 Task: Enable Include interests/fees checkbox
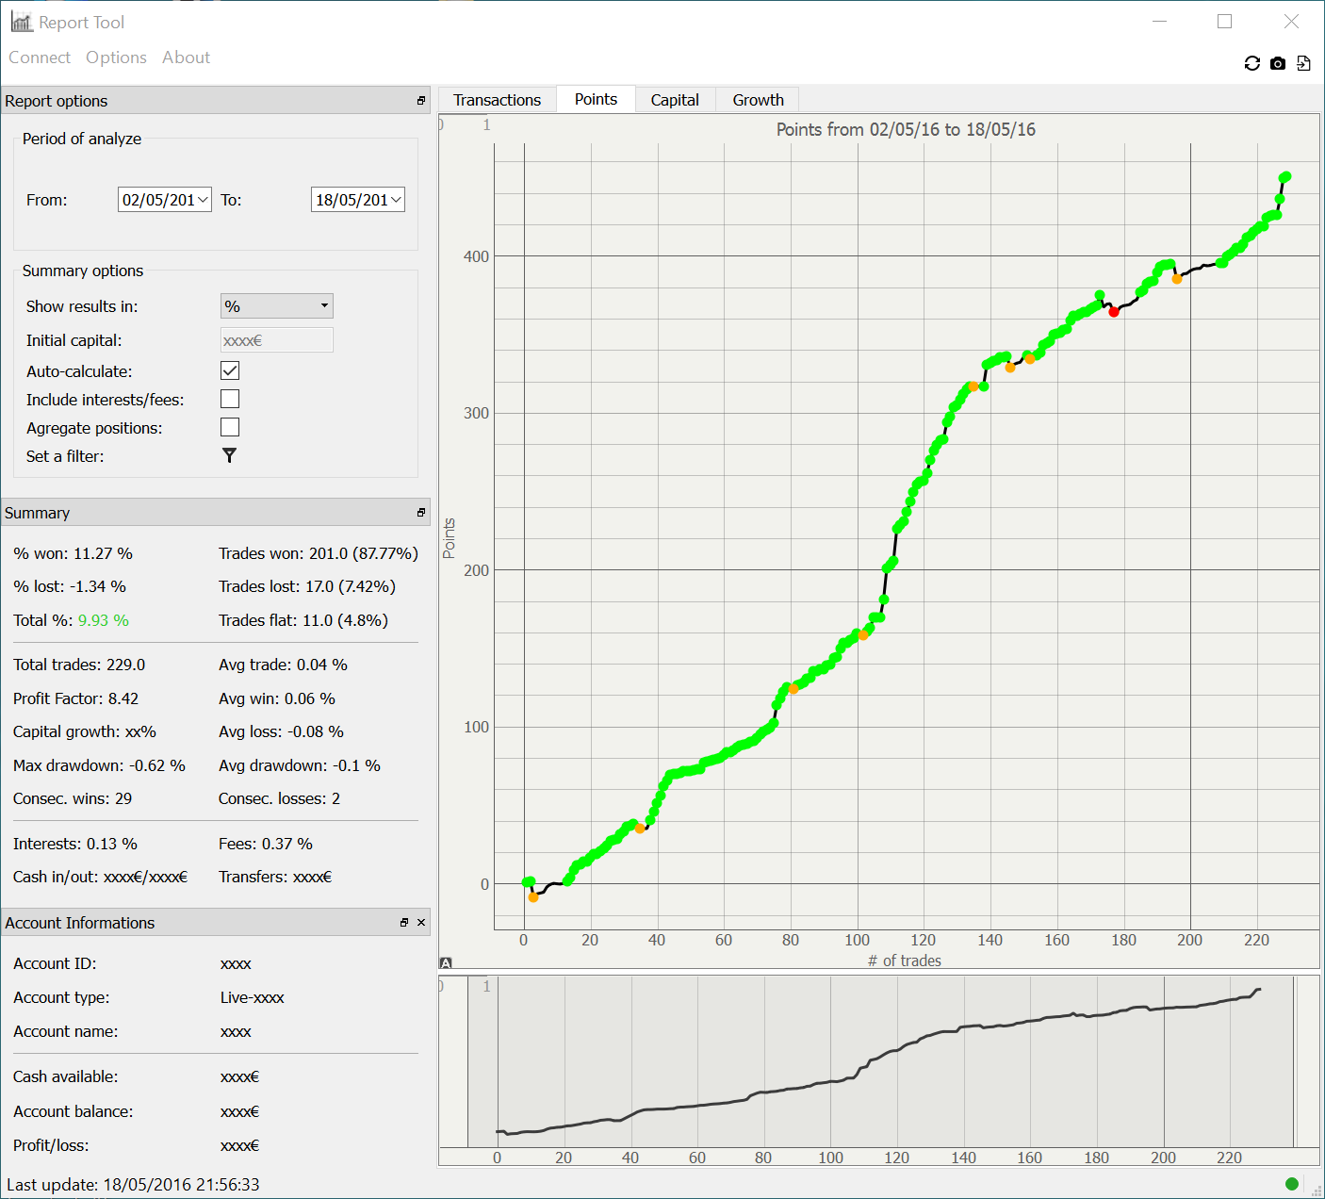230,399
